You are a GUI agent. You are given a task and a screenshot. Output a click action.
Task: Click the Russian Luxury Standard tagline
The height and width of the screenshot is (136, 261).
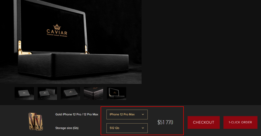tap(57, 35)
